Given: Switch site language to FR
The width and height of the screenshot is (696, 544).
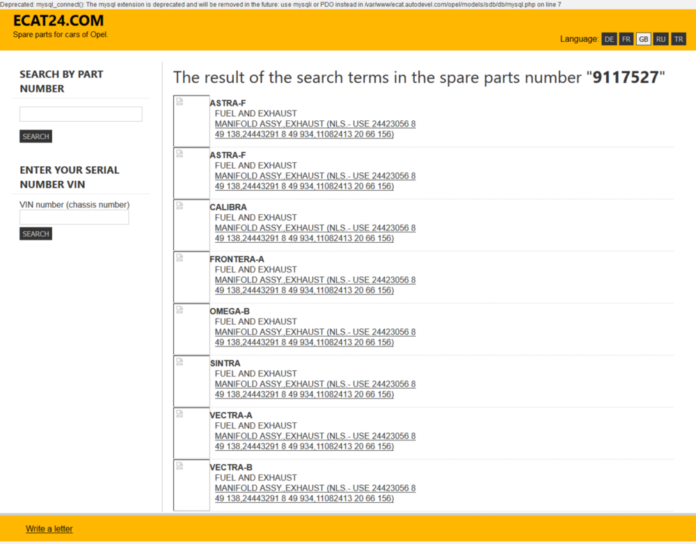Looking at the screenshot, I should [626, 39].
